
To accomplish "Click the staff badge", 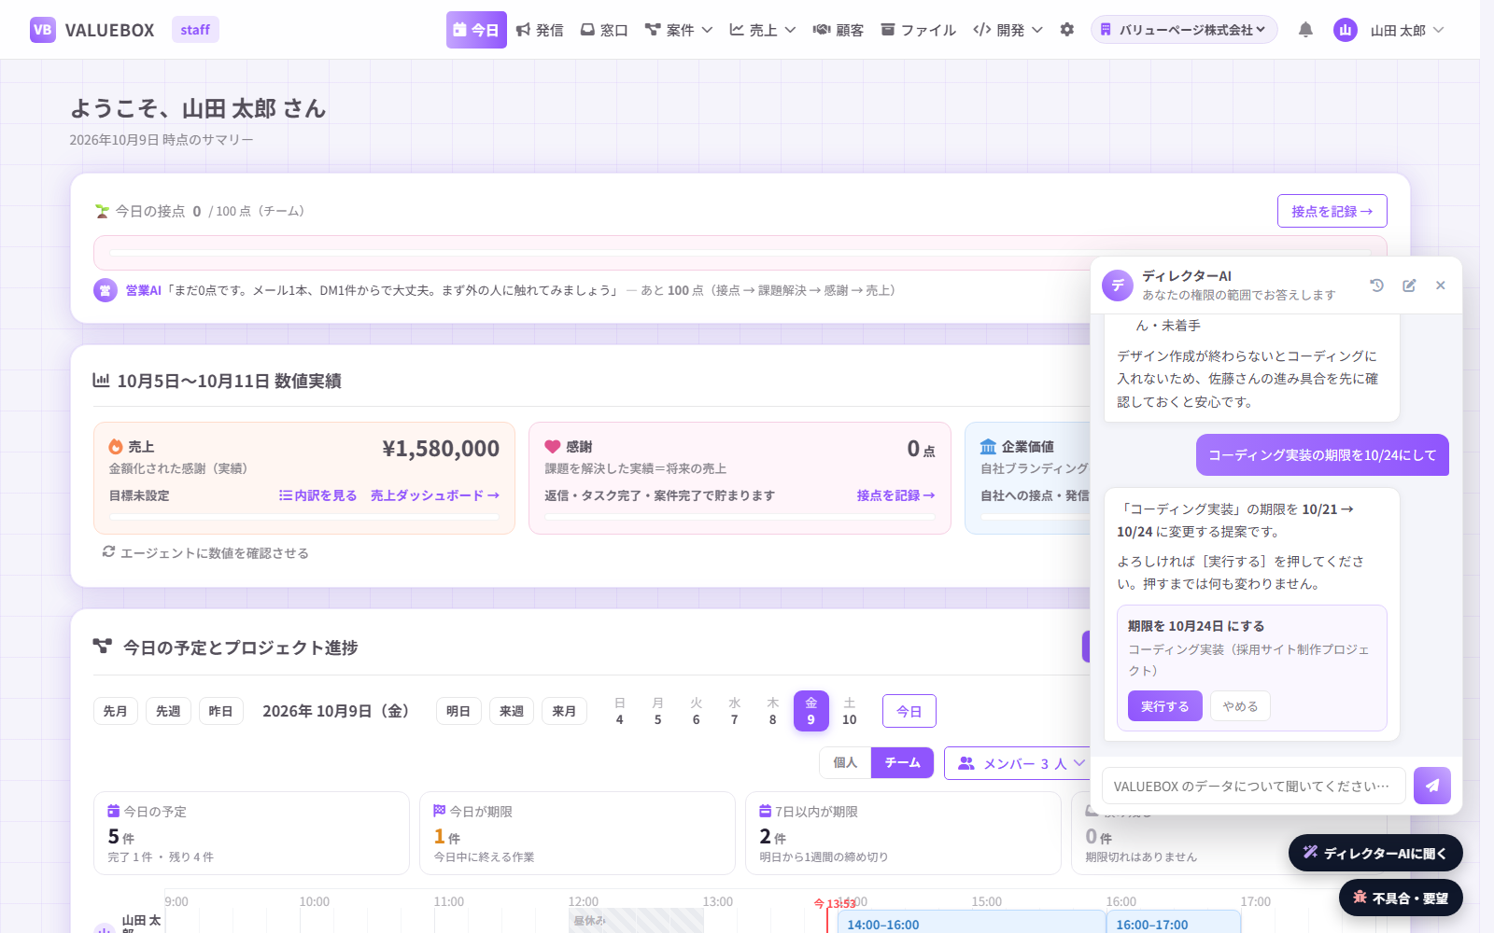I will (195, 30).
